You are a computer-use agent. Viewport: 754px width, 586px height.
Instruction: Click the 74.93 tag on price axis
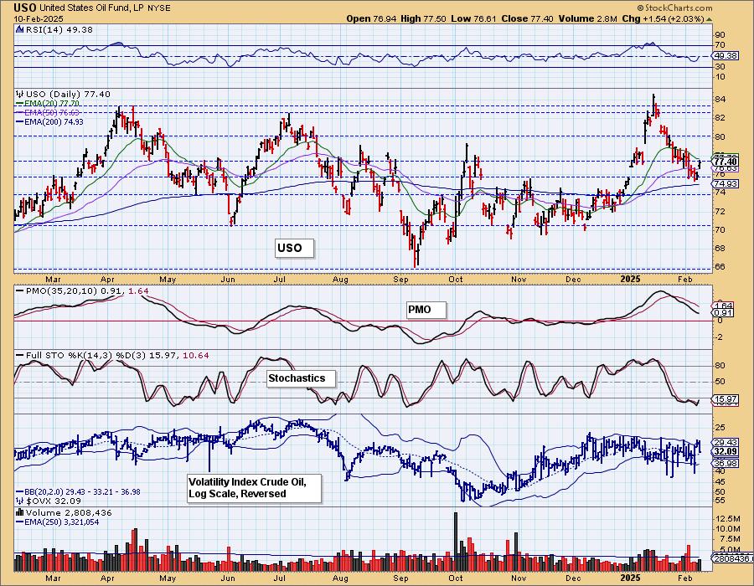pyautogui.click(x=726, y=184)
